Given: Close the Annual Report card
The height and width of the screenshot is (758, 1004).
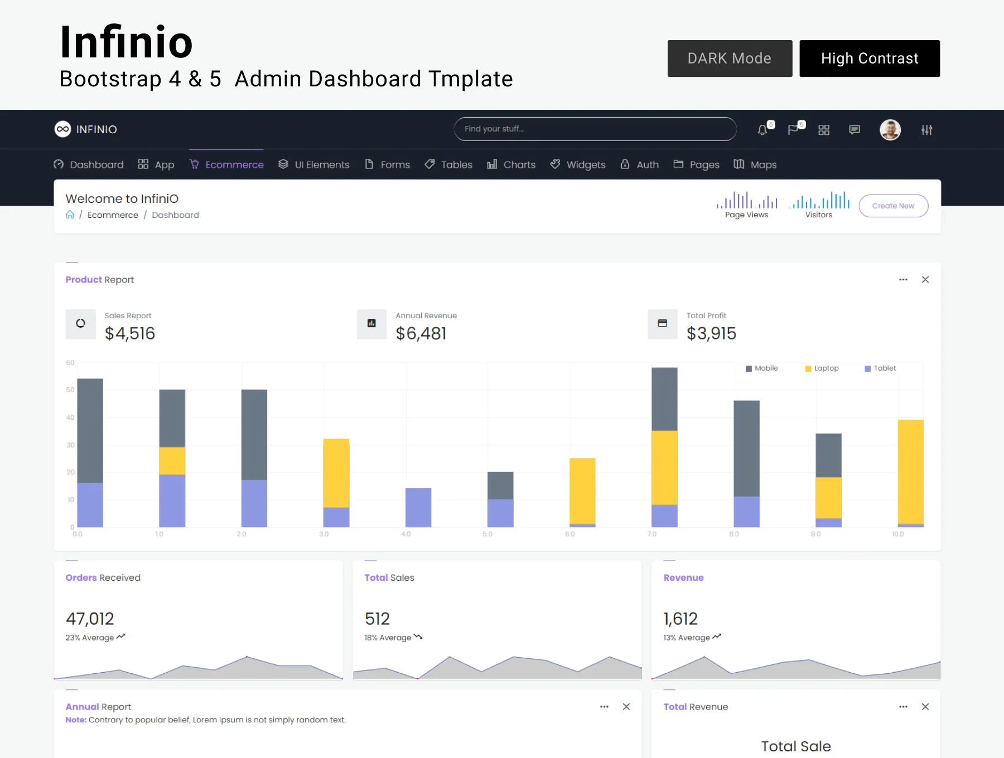Looking at the screenshot, I should point(626,707).
